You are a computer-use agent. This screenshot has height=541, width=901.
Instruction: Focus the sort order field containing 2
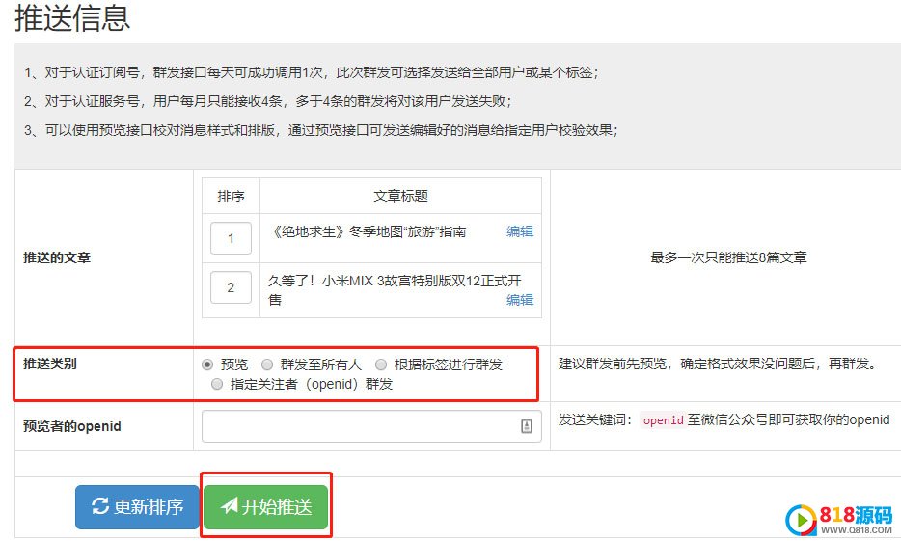(231, 287)
